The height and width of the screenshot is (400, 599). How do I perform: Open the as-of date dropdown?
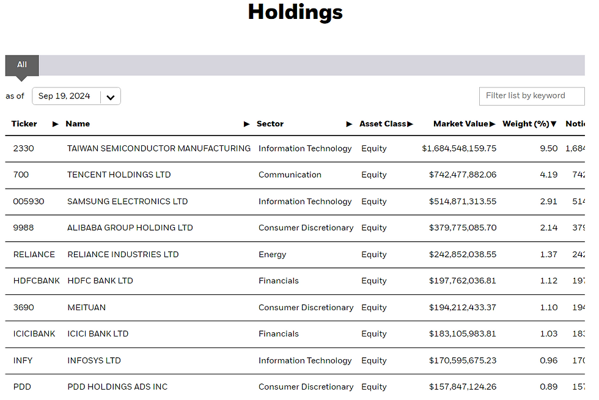[76, 96]
